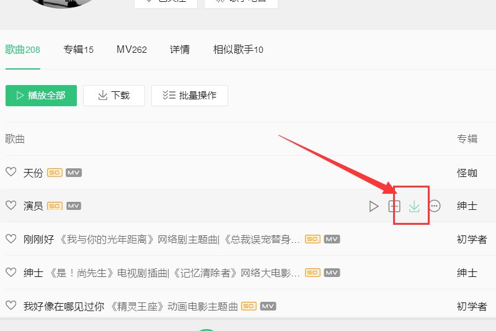Viewport: 496px width, 331px height.
Task: Select the 详情 tab
Action: [180, 50]
